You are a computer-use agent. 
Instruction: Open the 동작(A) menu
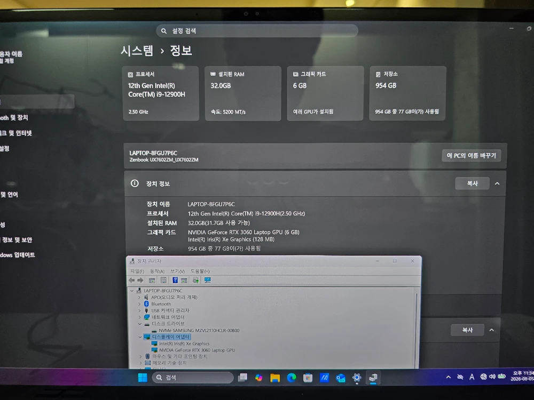[158, 271]
